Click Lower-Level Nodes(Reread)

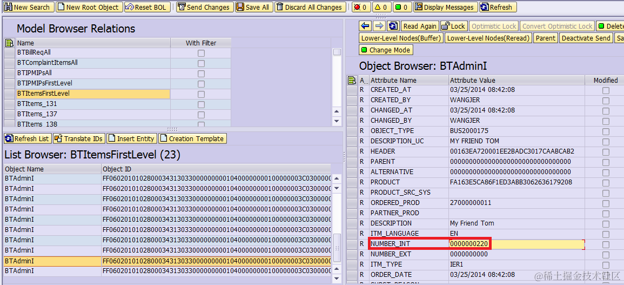pos(488,38)
